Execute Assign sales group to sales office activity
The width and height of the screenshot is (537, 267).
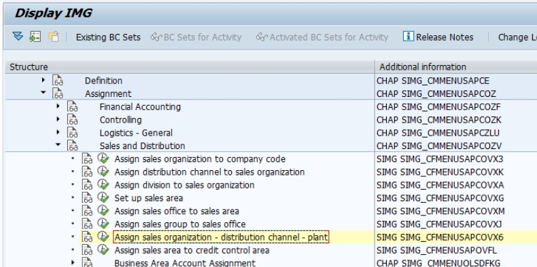[x=103, y=224]
